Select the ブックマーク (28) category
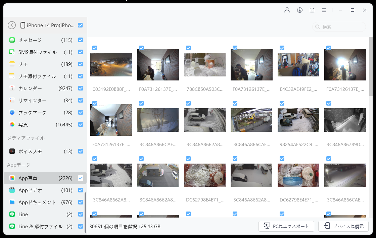The width and height of the screenshot is (376, 238). tap(45, 112)
